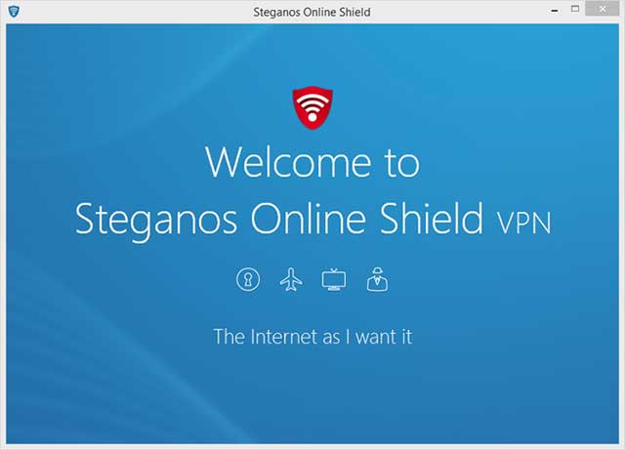625x450 pixels.
Task: Maximize the Steganos Online Shield window
Action: (x=575, y=9)
